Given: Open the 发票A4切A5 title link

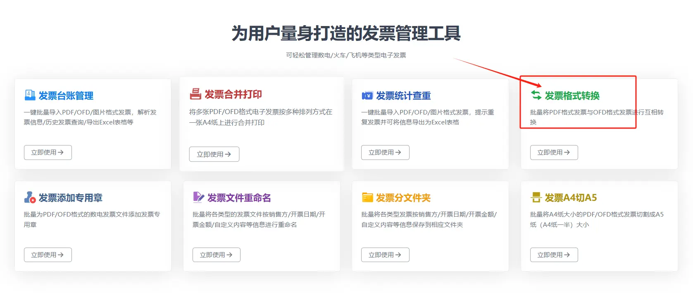Looking at the screenshot, I should [571, 198].
